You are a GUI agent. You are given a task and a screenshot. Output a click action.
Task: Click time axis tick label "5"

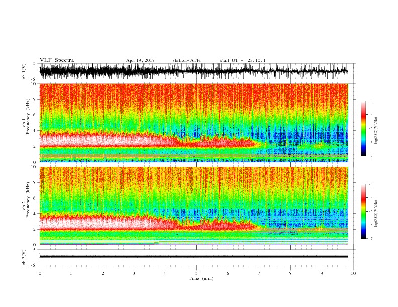pos(196,273)
